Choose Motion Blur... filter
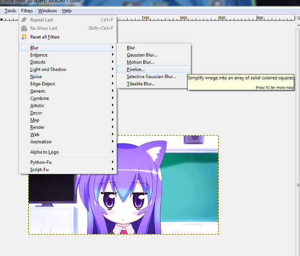The image size is (300, 256). pyautogui.click(x=154, y=62)
